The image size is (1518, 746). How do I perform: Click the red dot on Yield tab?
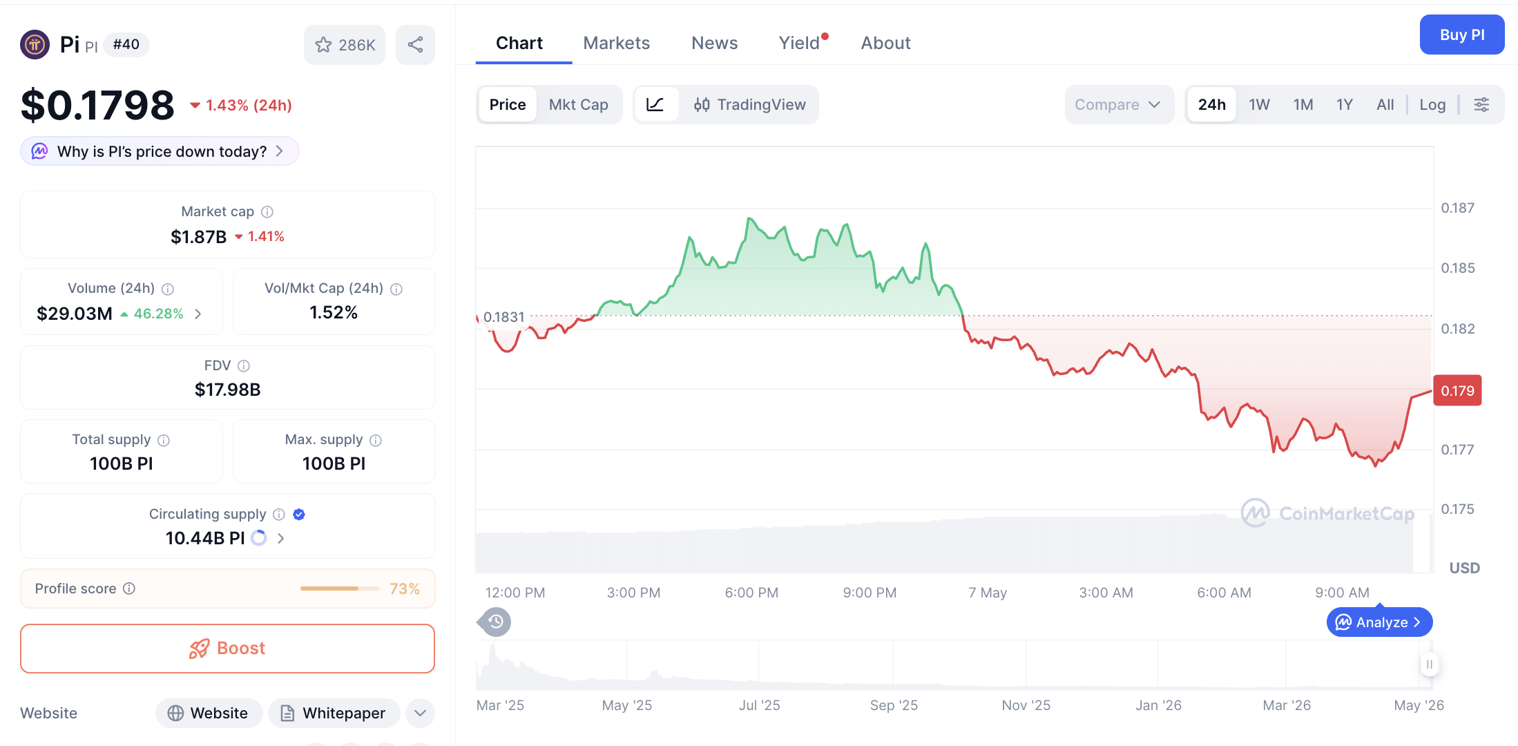click(x=825, y=36)
